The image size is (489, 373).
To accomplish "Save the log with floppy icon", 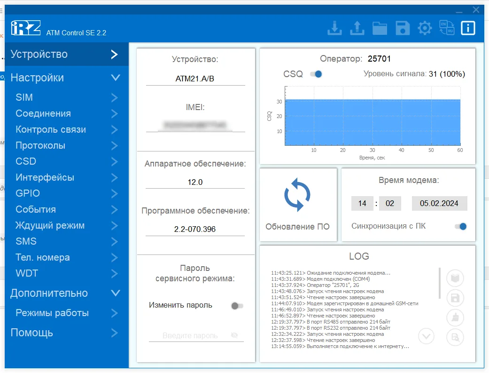I will click(455, 298).
